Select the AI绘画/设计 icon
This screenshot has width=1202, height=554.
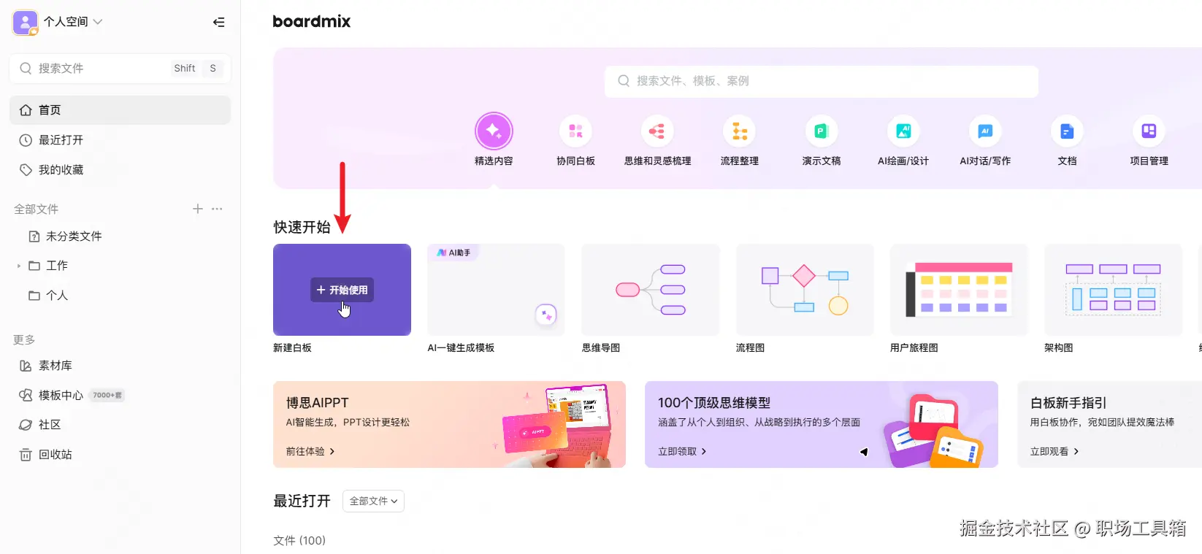[903, 131]
